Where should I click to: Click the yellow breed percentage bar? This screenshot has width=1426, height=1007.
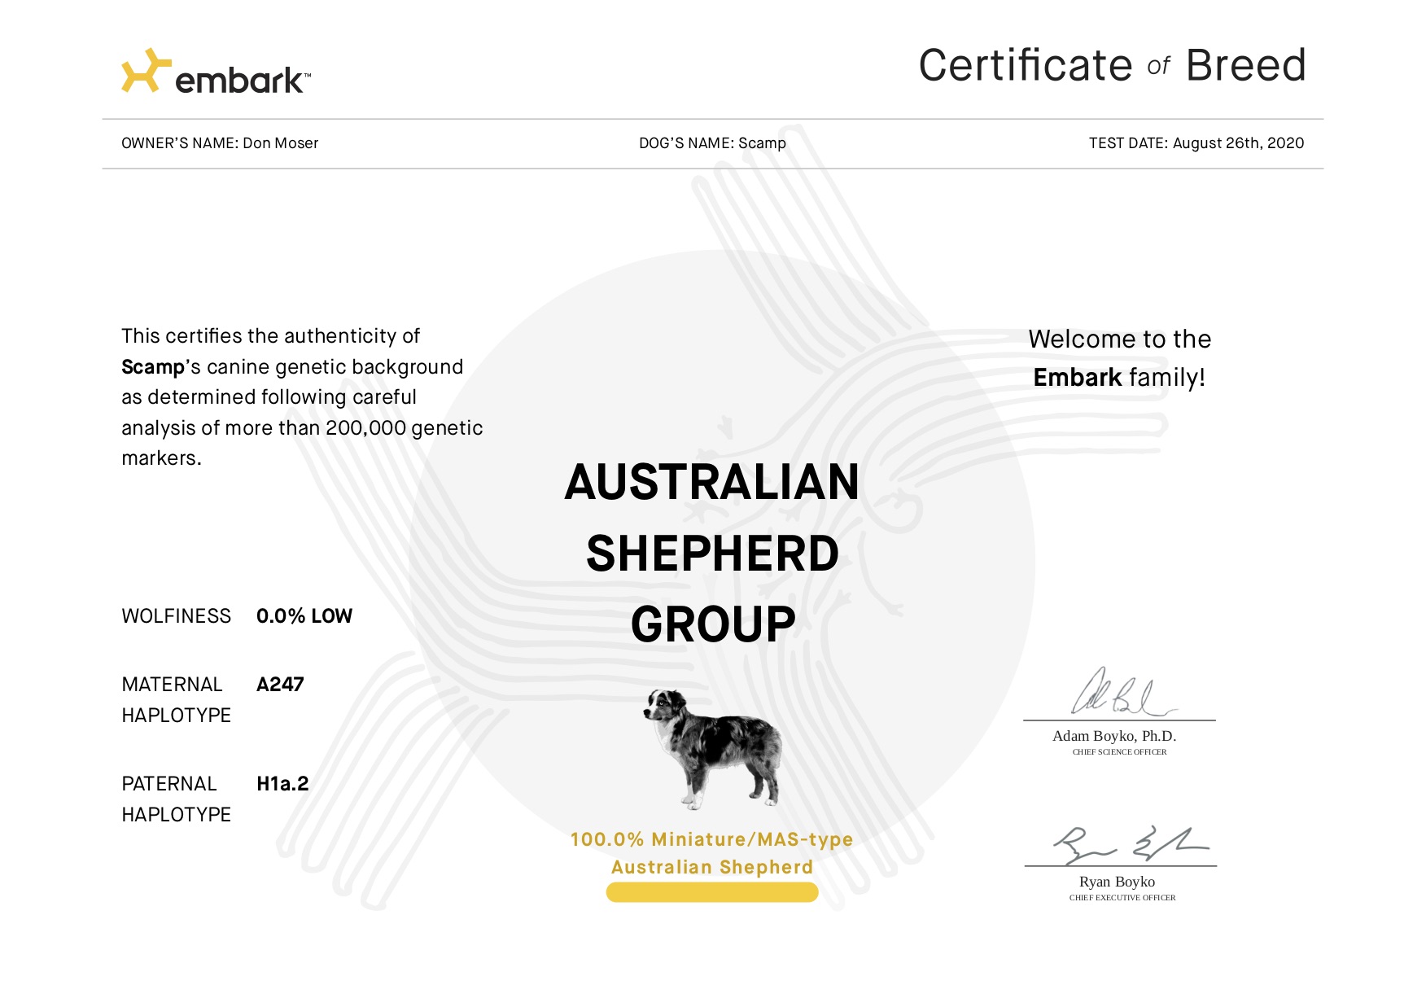click(x=712, y=893)
